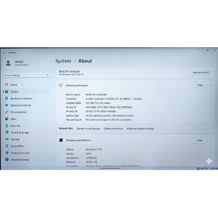218x218 pixels.
Task: Select the Gaming controller icon
Action: coord(7,140)
